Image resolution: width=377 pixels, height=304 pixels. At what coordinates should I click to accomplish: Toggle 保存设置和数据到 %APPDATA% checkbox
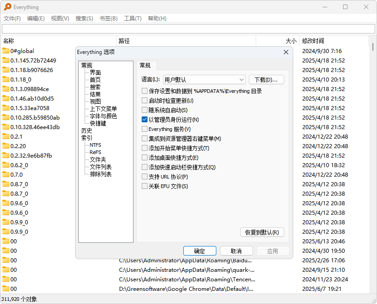pyautogui.click(x=144, y=91)
